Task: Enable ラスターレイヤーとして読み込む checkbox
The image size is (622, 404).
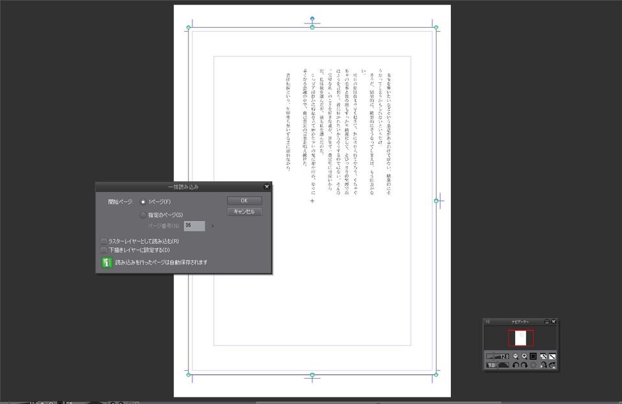Action: [104, 241]
